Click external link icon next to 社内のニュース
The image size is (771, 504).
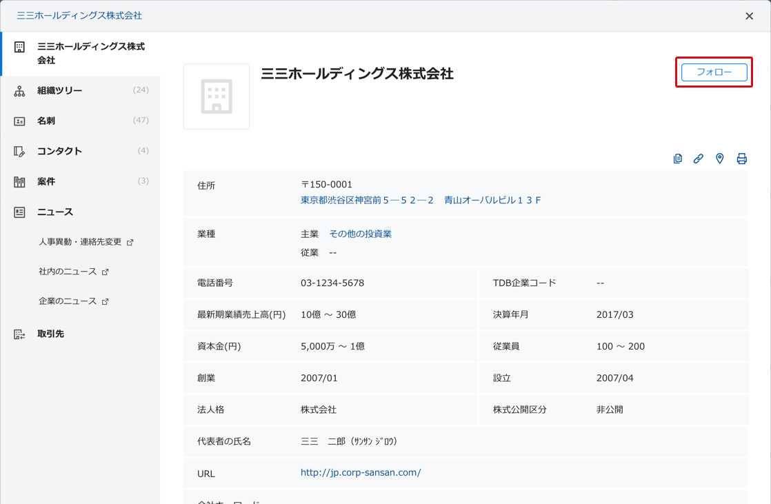[105, 272]
